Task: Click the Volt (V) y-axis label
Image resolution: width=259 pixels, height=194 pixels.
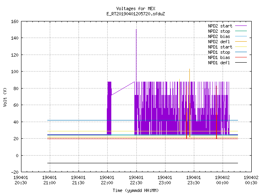Action: click(5, 97)
